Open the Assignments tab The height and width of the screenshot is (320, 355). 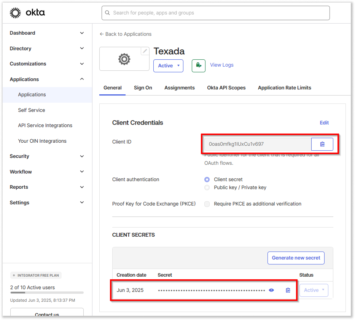(x=180, y=88)
